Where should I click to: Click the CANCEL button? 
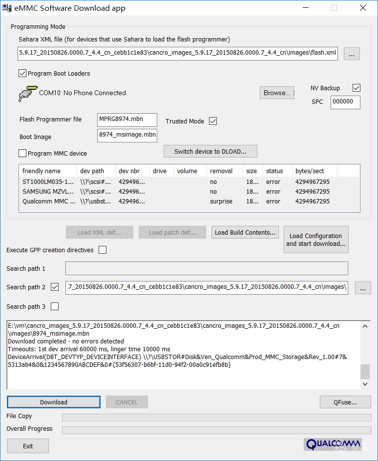pos(126,402)
